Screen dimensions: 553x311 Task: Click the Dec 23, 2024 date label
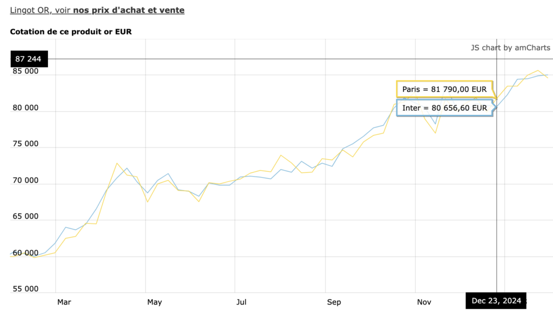(x=496, y=301)
